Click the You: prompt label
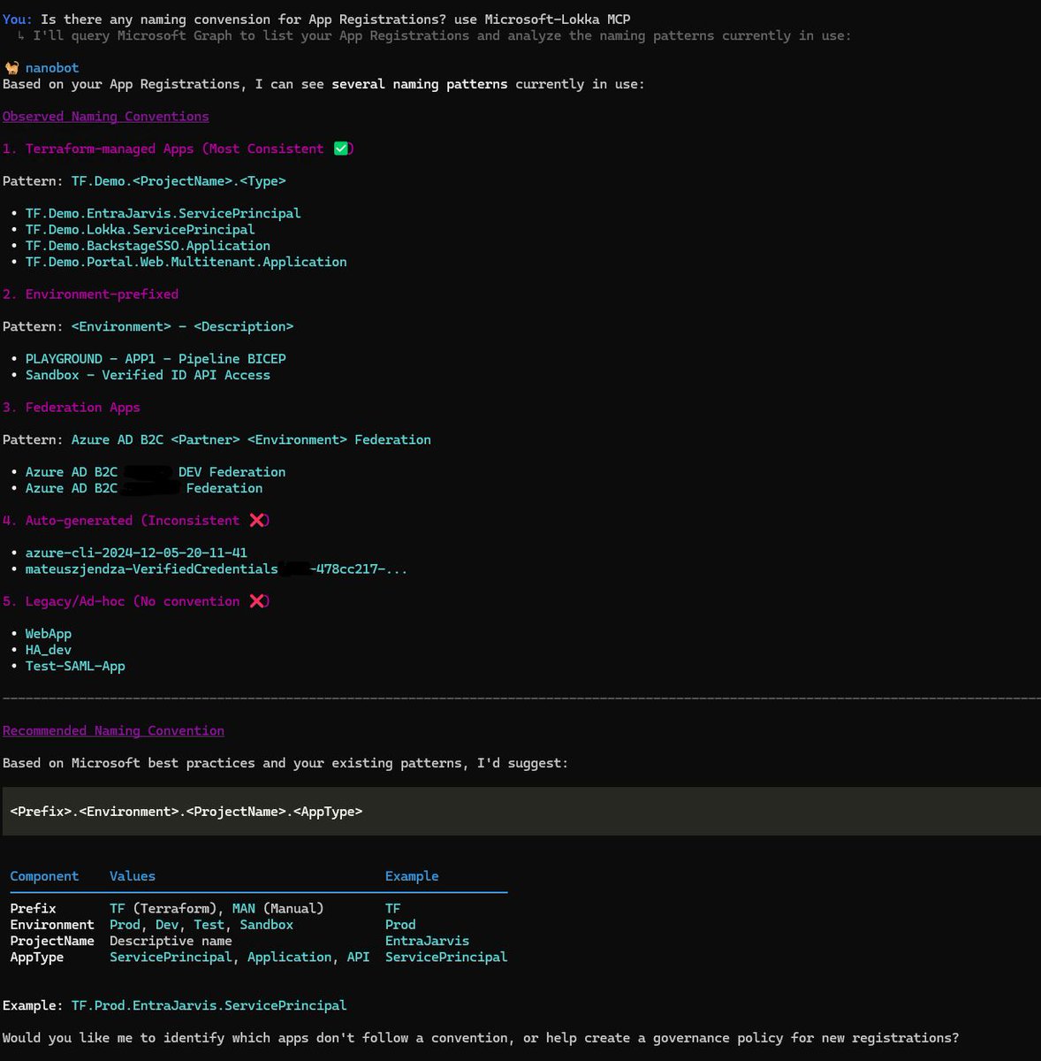 (18, 19)
